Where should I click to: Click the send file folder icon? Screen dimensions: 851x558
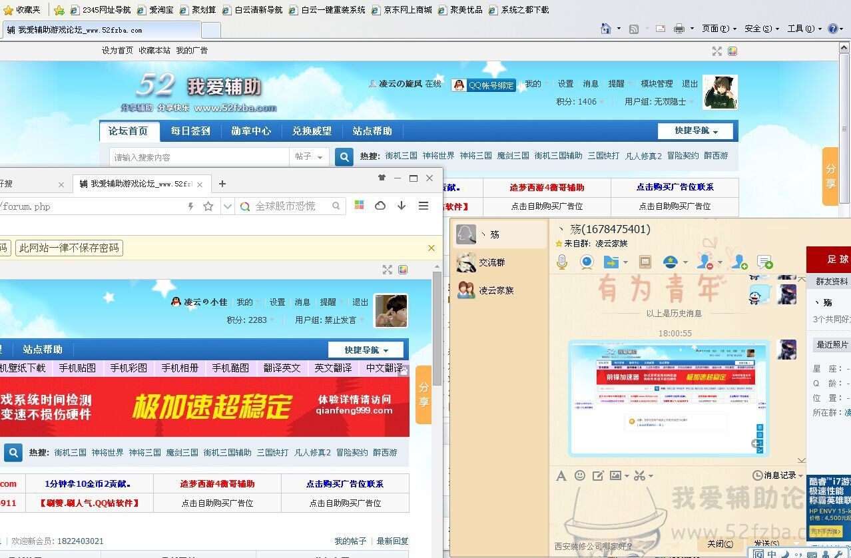point(611,262)
